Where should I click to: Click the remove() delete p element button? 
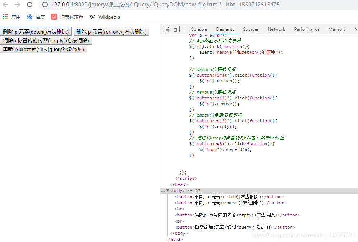point(111,32)
